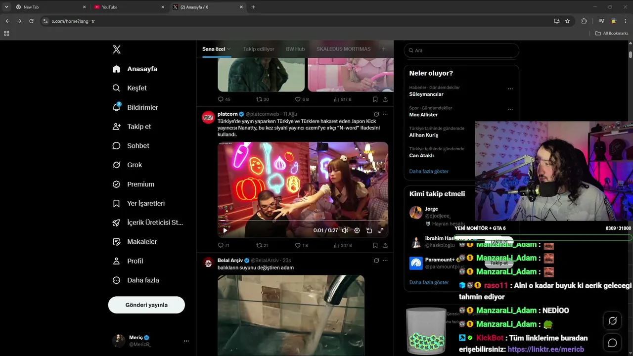Click the X logo in the sidebar
633x356 pixels.
tap(117, 49)
